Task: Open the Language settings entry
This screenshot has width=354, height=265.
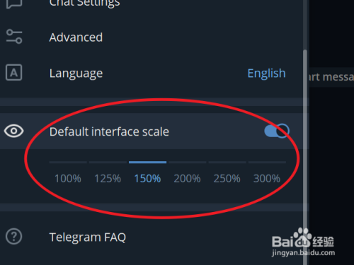Action: click(152, 73)
